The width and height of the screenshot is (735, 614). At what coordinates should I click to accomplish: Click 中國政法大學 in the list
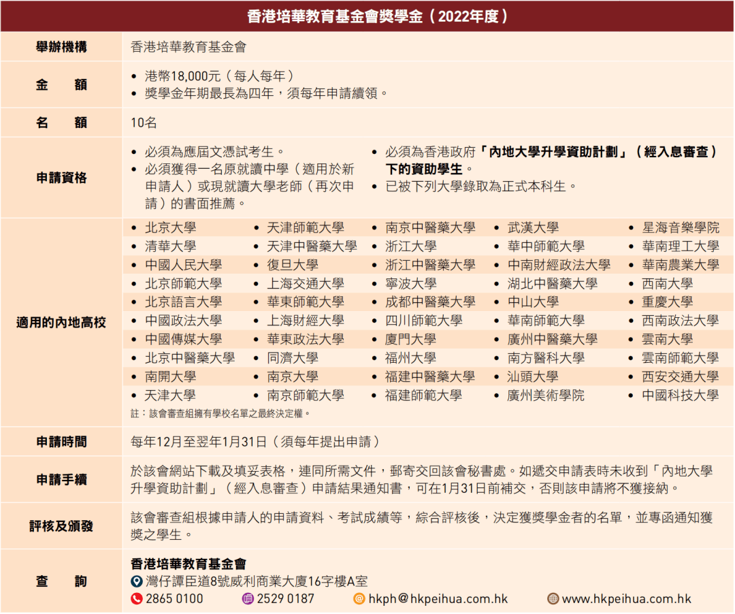tap(183, 321)
